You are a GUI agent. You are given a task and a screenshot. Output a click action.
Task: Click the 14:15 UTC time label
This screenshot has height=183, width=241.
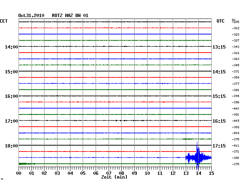[219, 72]
